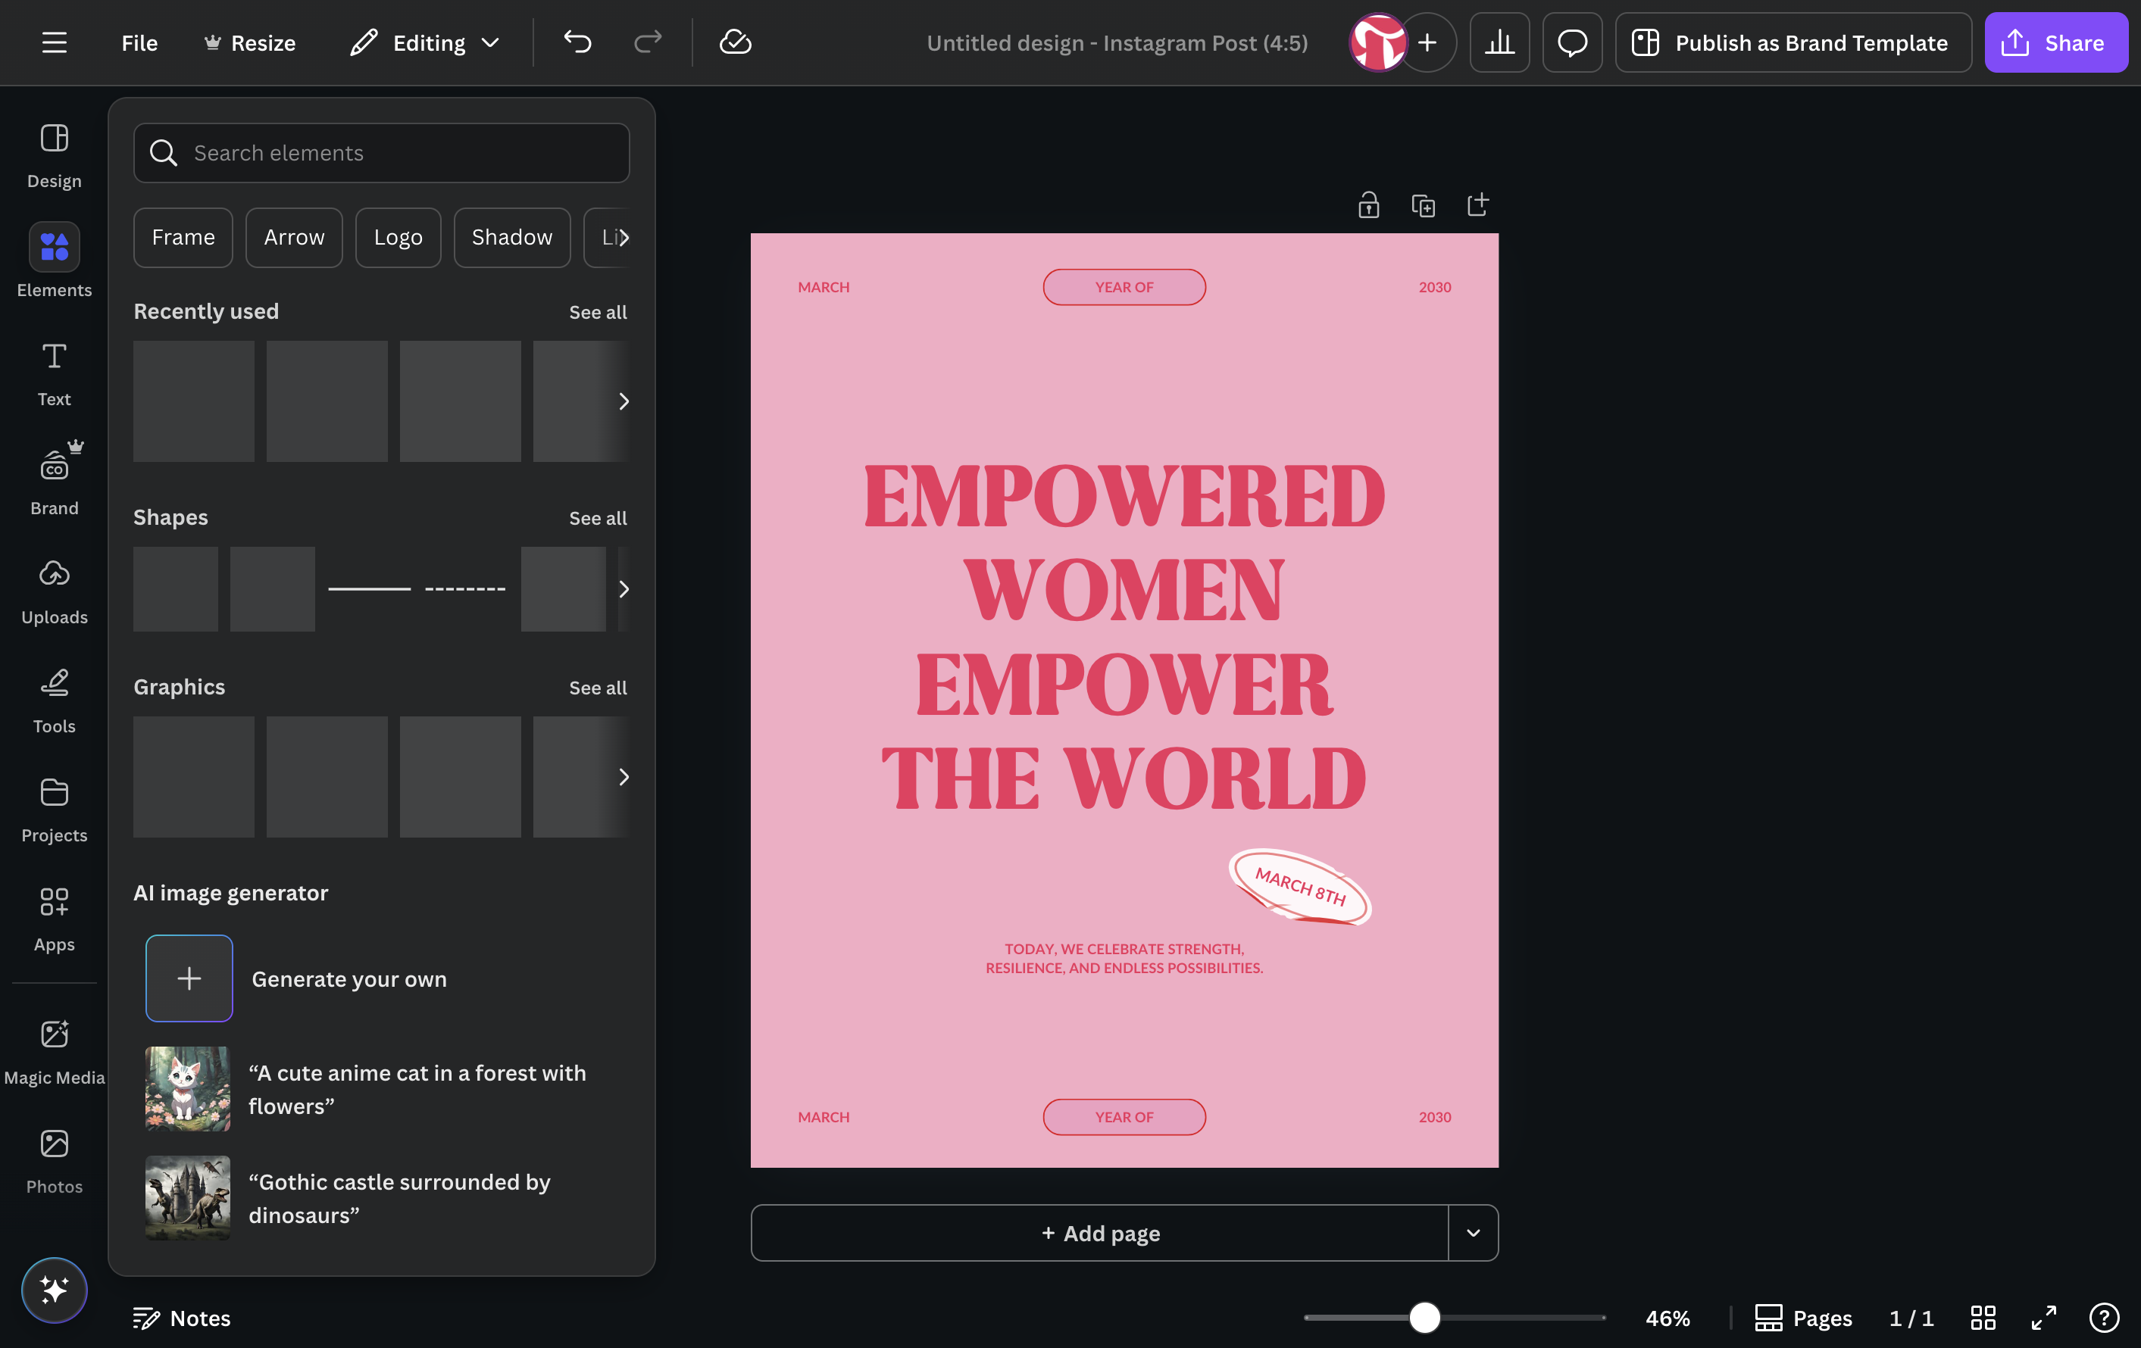Viewport: 2141px width, 1348px height.
Task: Open the Text sidebar panel
Action: 55,374
